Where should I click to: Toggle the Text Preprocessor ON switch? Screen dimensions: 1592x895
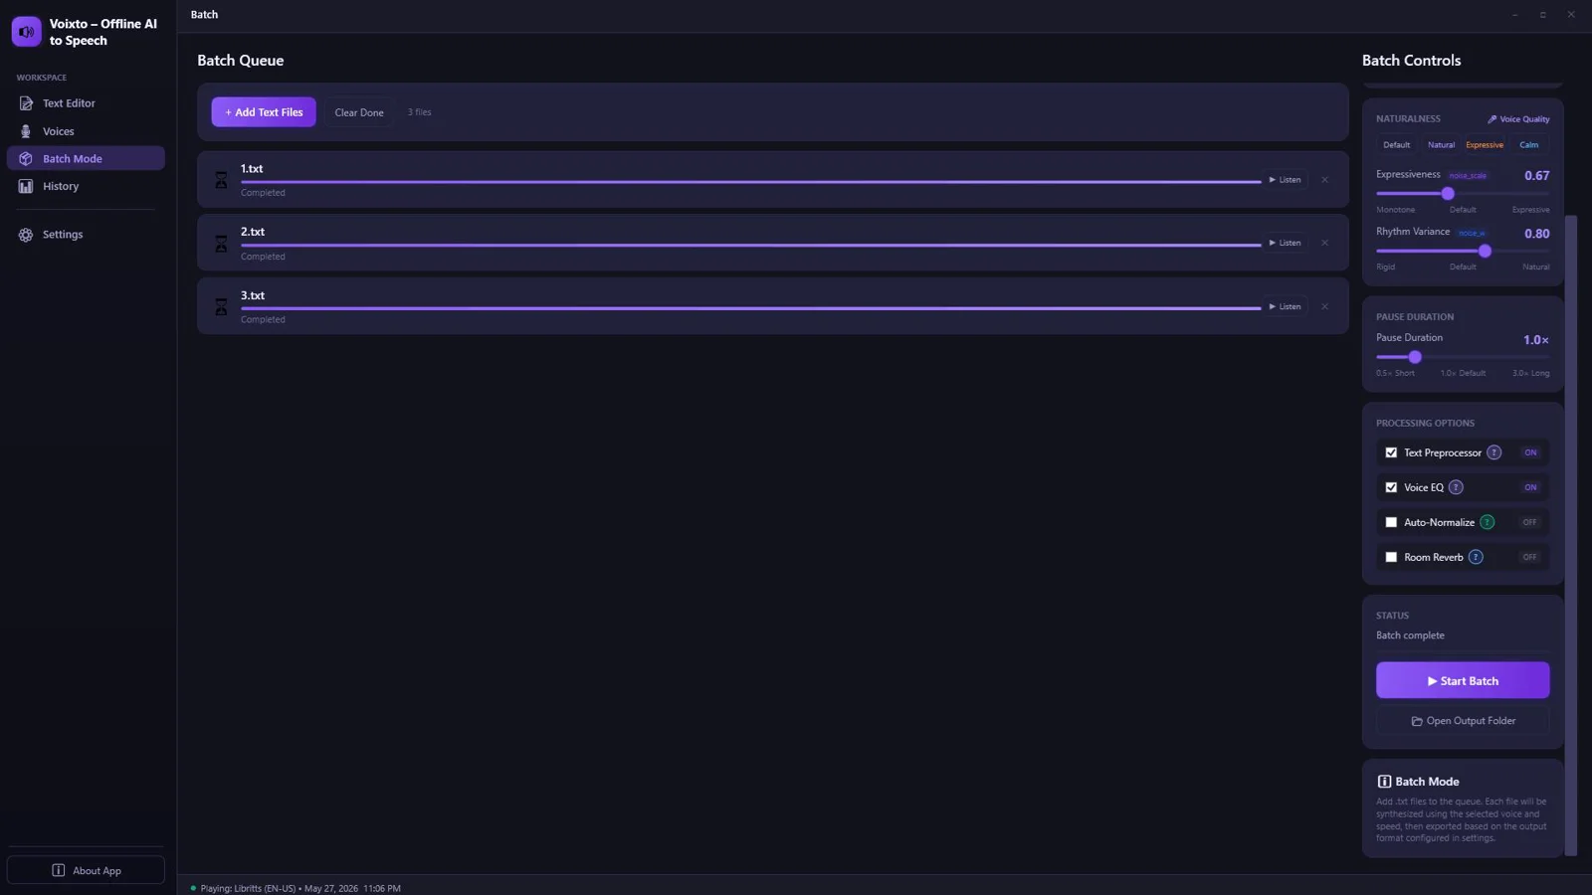point(1530,452)
